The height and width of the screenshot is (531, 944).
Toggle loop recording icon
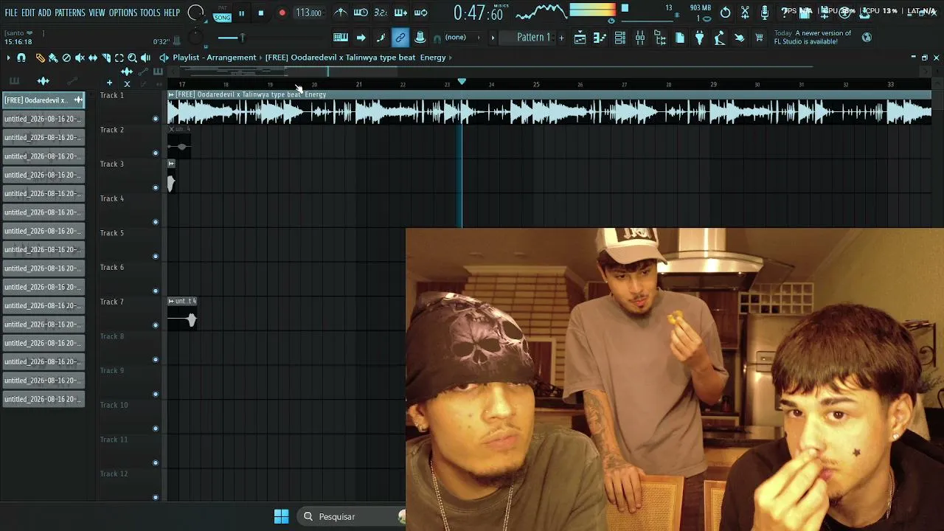(421, 13)
